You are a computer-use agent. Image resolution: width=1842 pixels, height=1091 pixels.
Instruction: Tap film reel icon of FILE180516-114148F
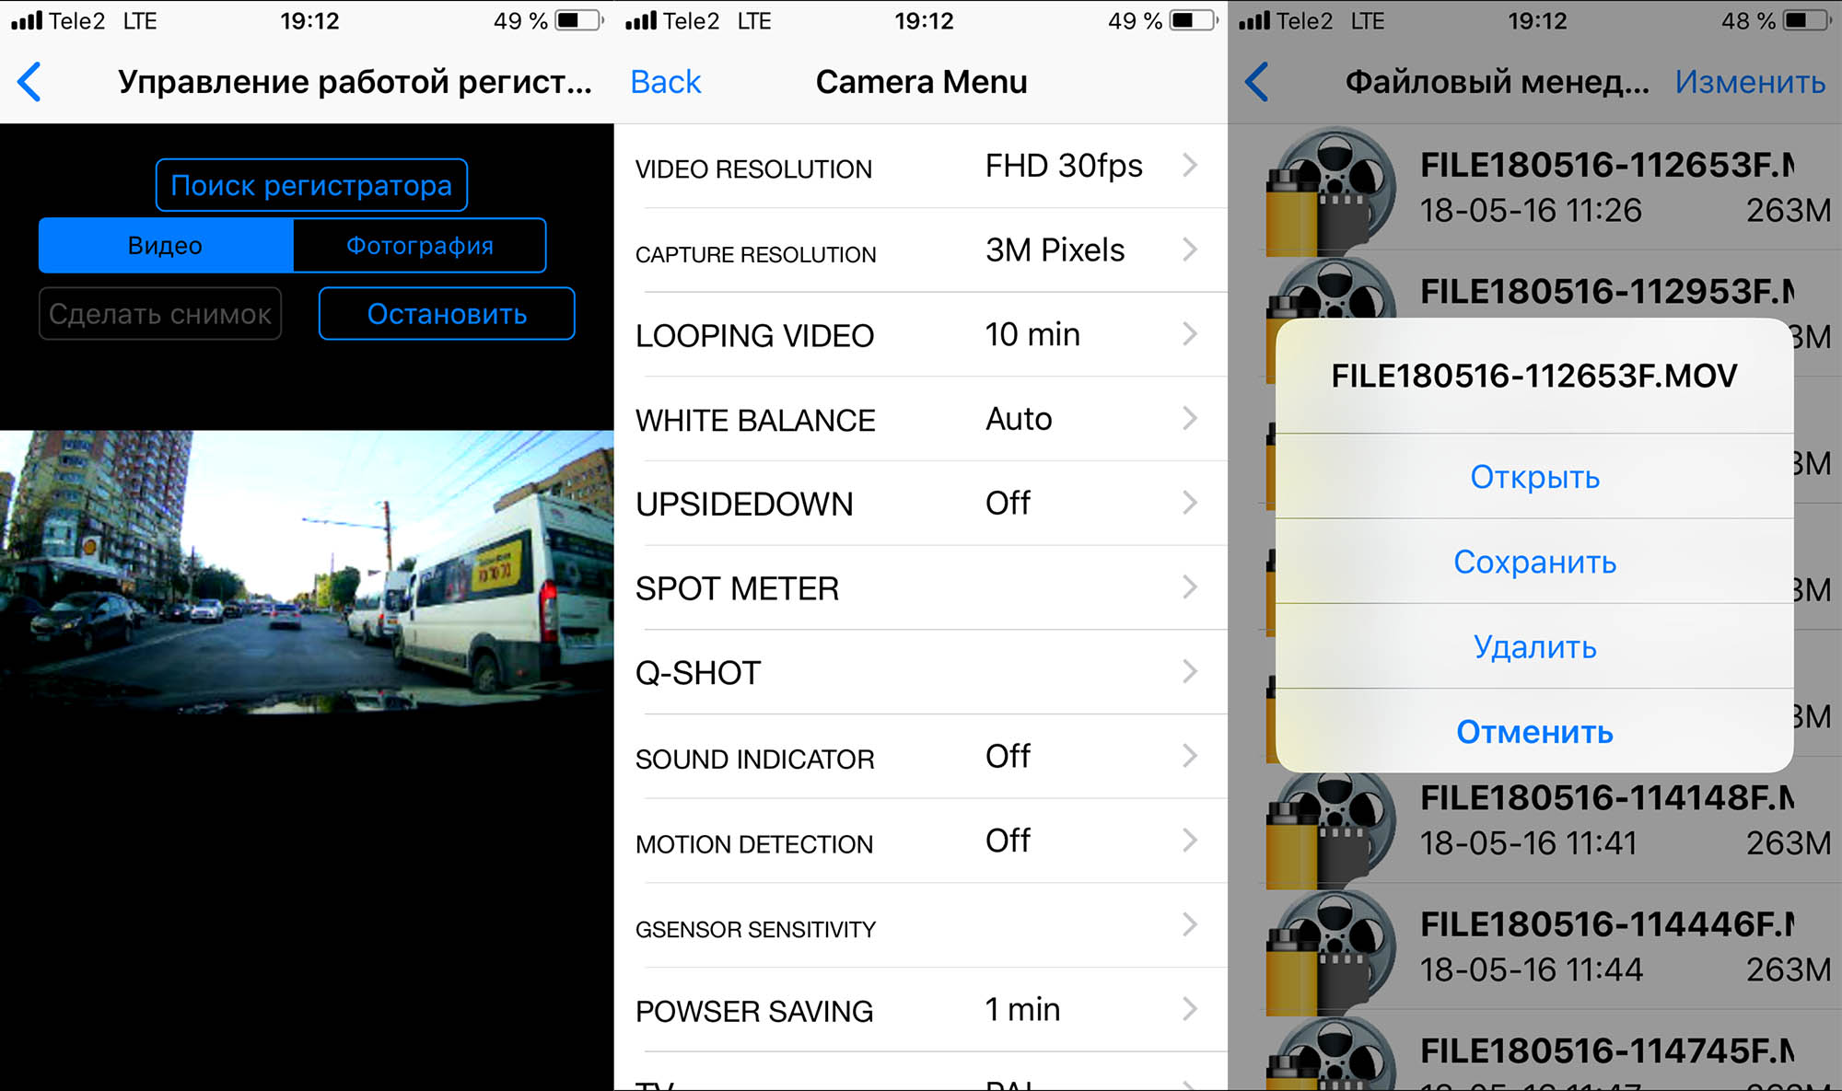click(x=1330, y=826)
